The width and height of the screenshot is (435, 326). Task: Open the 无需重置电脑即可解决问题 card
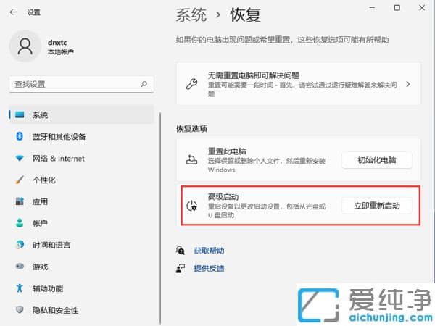[x=299, y=84]
